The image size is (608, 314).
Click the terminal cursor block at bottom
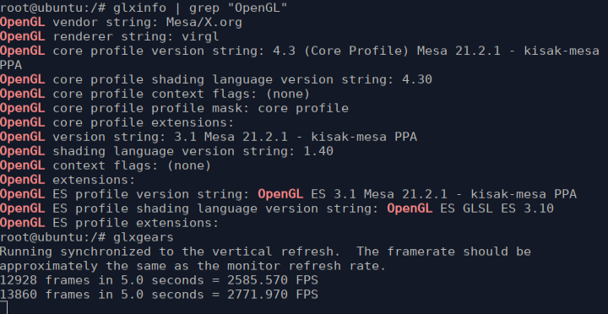(x=3, y=309)
